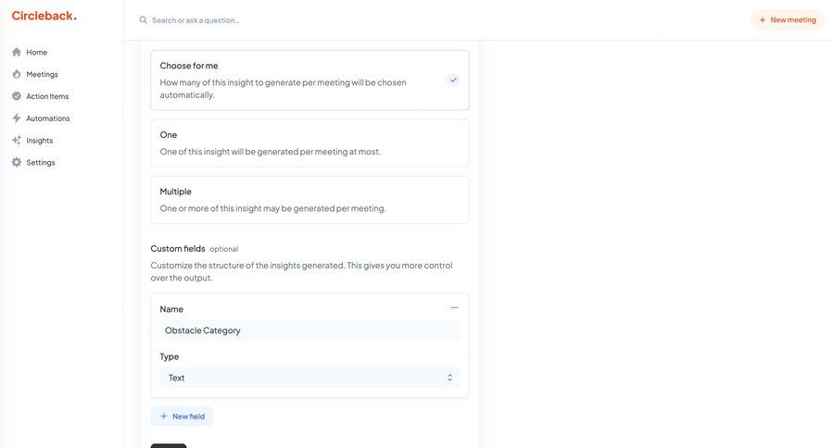The height and width of the screenshot is (448, 834).
Task: Click the search magnifier icon
Action: coord(144,20)
